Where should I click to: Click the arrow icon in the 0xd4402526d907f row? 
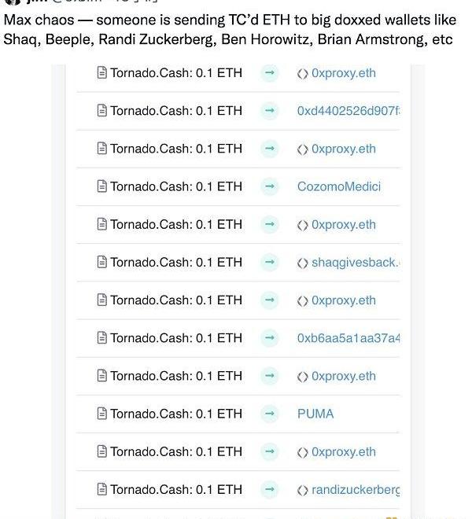click(269, 111)
